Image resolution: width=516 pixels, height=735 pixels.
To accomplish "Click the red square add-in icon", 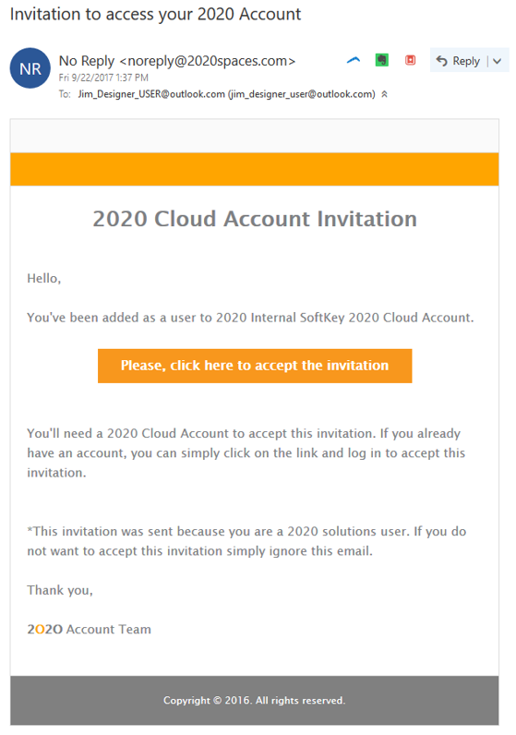I will (x=410, y=60).
